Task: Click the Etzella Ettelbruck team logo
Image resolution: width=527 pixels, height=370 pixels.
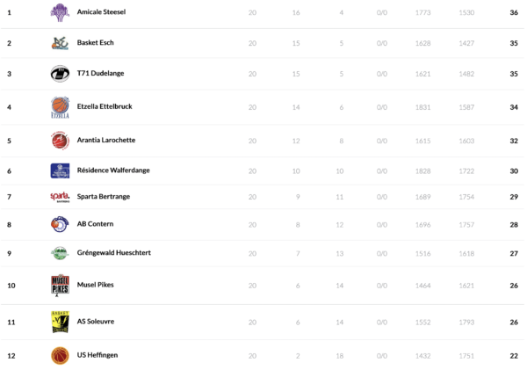Action: click(x=60, y=107)
